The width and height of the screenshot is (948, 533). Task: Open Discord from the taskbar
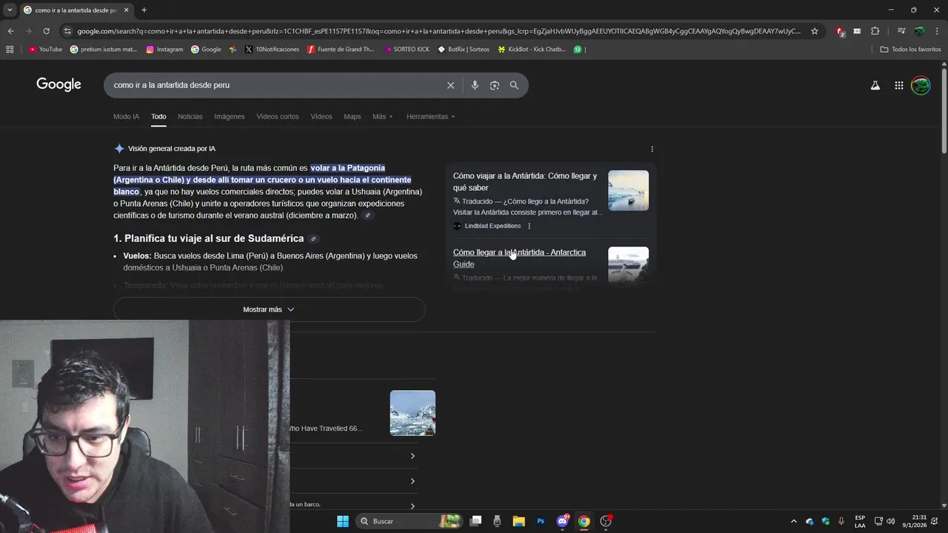[562, 521]
